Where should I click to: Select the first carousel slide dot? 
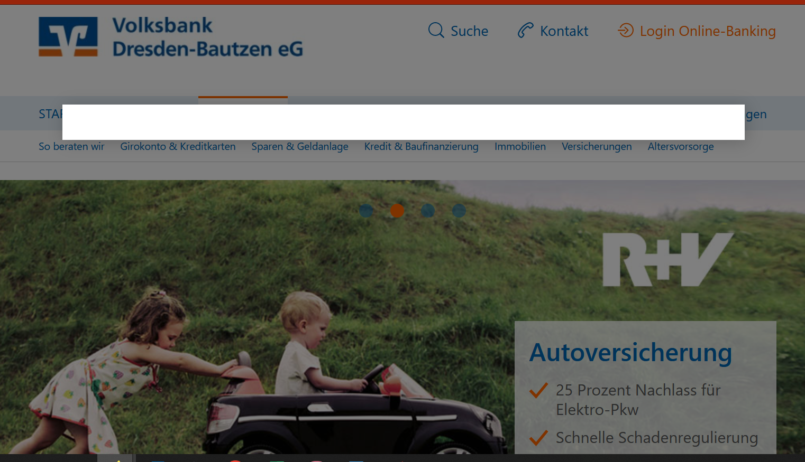366,211
